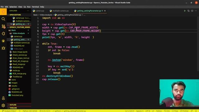Open the Go menu
The image size is (199, 112).
[25, 7]
